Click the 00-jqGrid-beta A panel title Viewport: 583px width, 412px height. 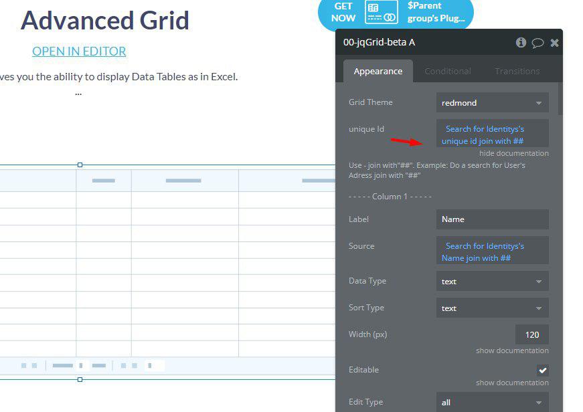[379, 42]
